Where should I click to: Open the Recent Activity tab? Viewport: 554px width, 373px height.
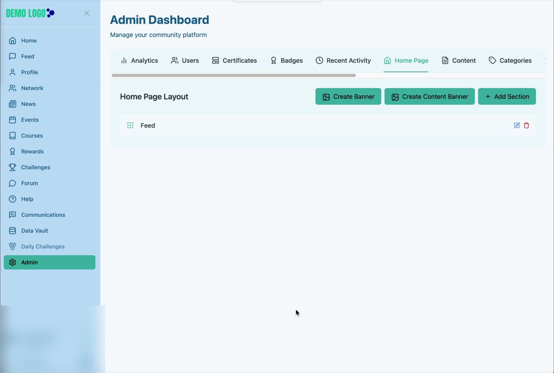tap(343, 61)
